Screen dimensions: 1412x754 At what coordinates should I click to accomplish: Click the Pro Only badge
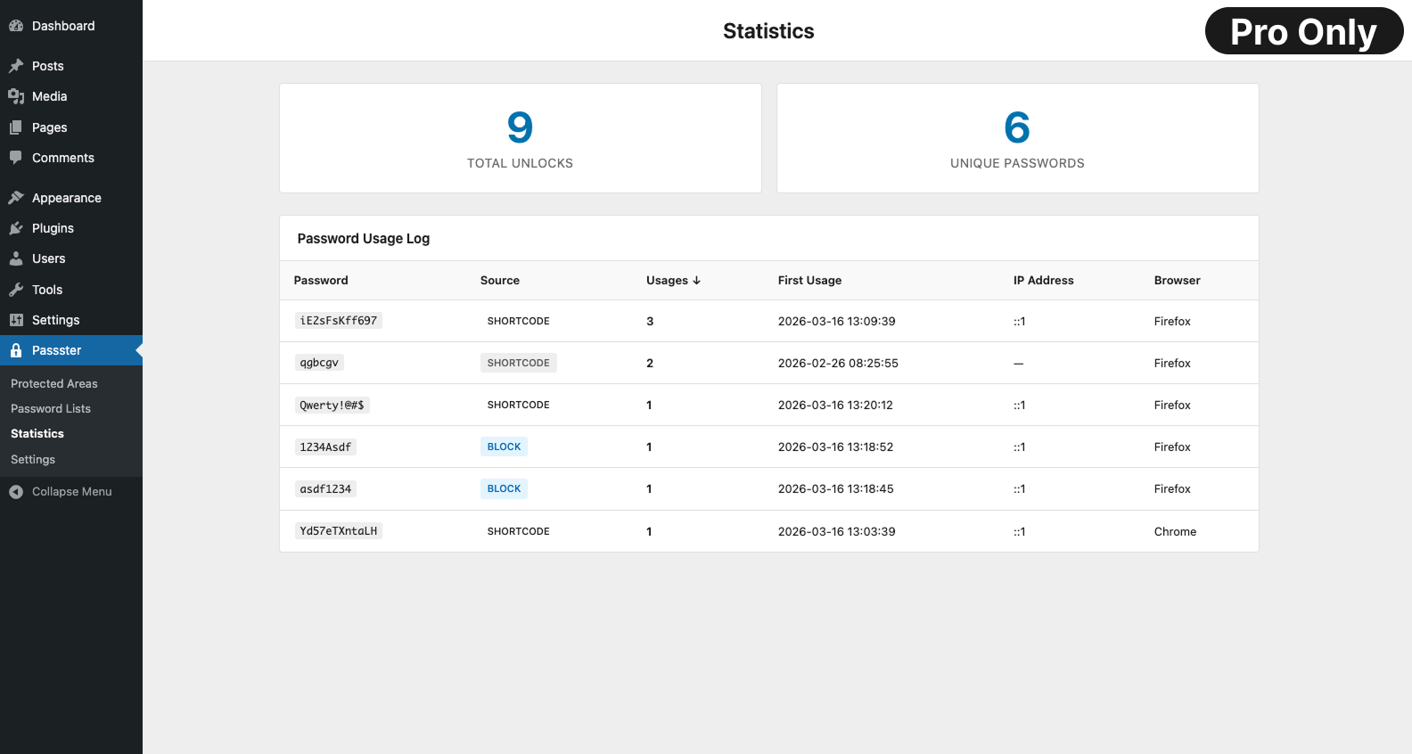(1303, 31)
